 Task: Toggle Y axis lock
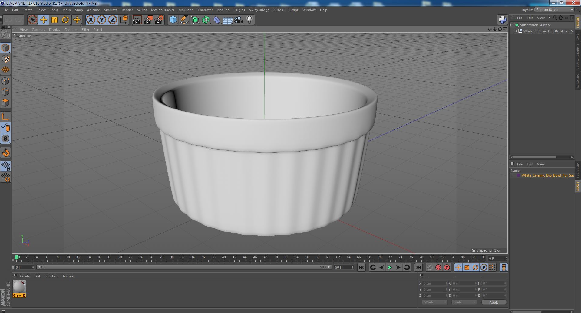click(x=102, y=20)
